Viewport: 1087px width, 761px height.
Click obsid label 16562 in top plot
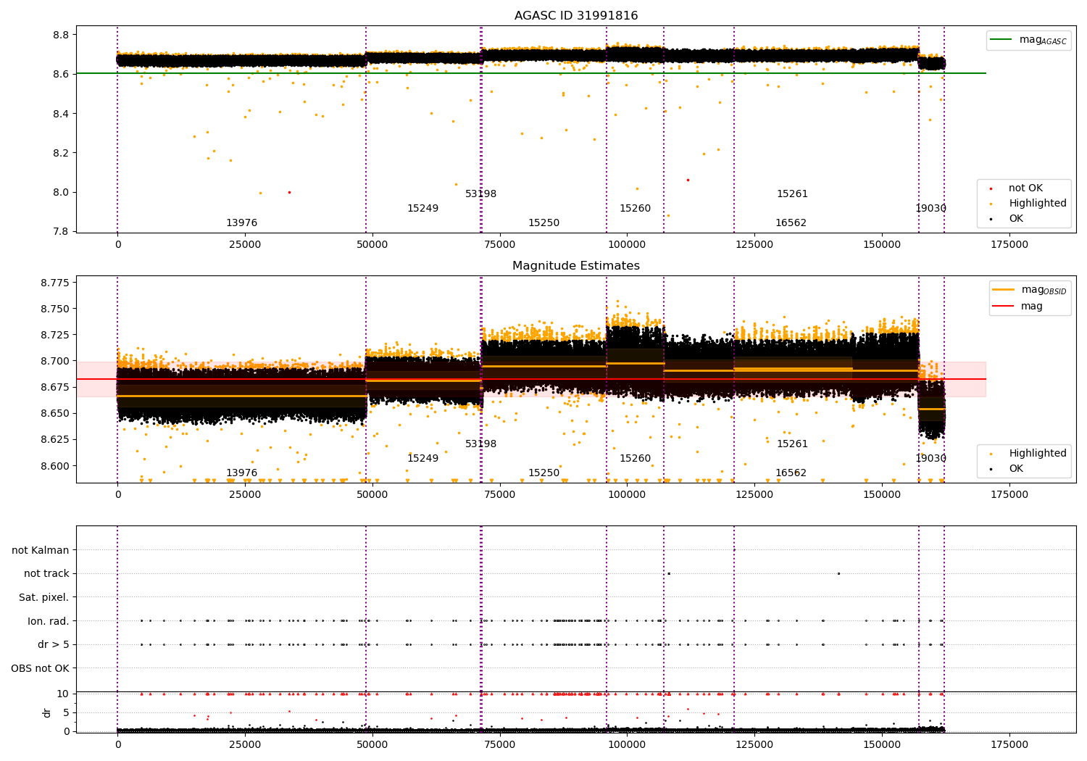click(x=791, y=223)
